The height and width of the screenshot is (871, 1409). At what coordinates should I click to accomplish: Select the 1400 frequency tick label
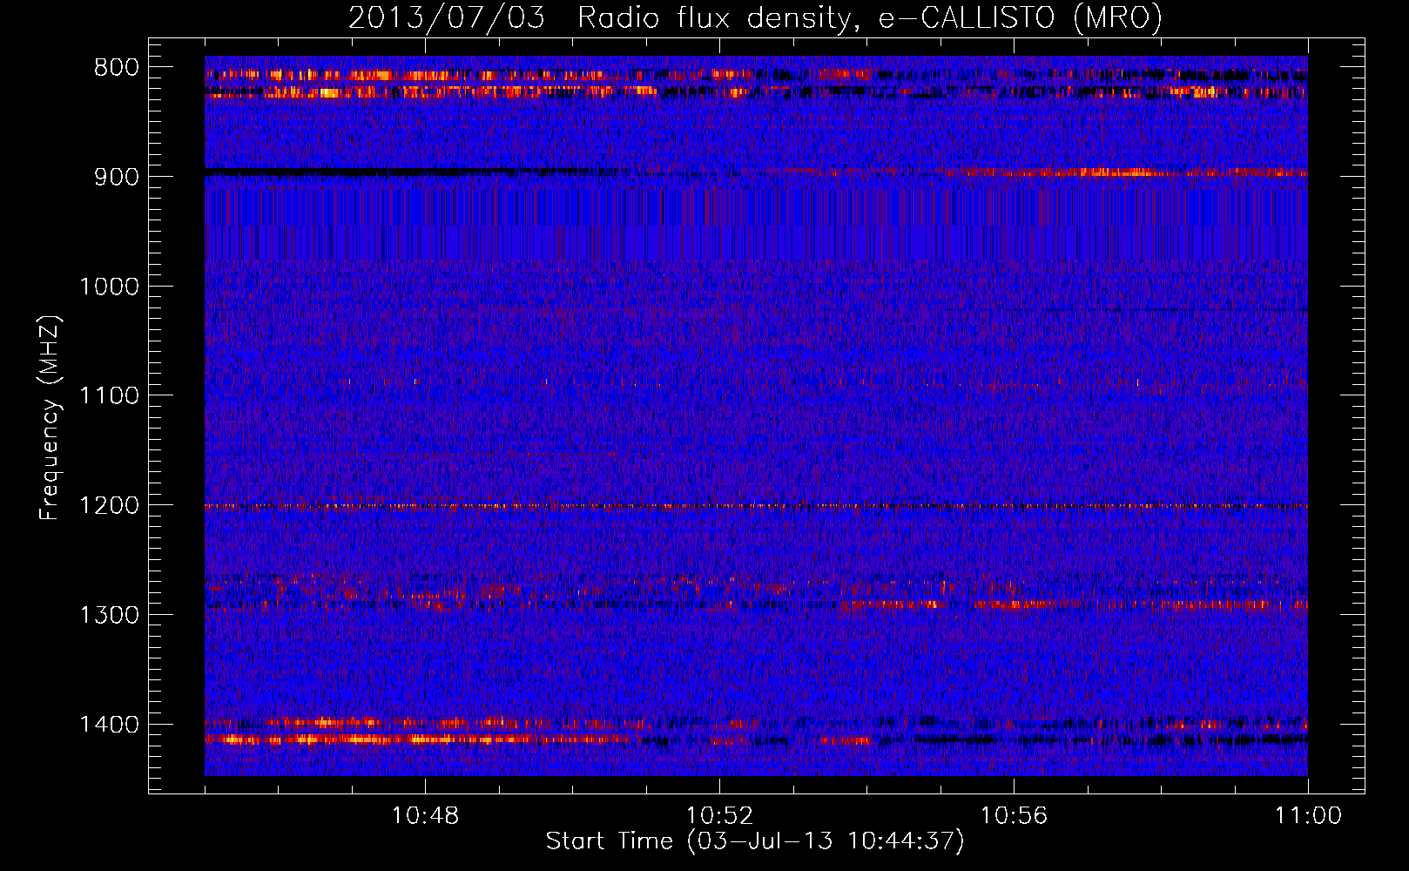109,725
